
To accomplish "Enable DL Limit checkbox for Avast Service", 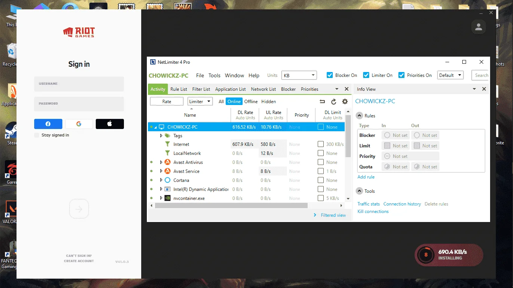I will pos(321,171).
